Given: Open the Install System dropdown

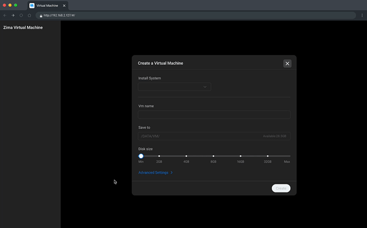Looking at the screenshot, I should [x=174, y=87].
